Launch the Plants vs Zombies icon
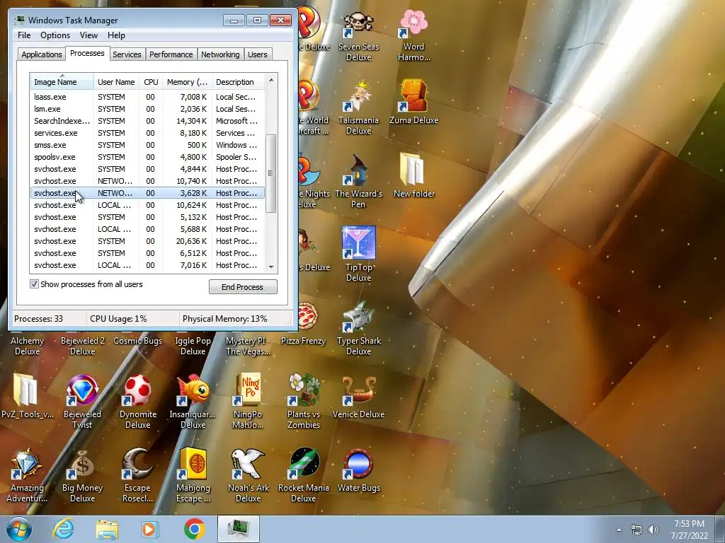725x543 pixels. pos(303,402)
